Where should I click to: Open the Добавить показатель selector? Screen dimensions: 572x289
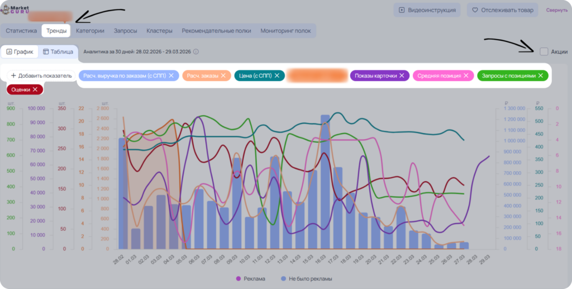click(41, 75)
